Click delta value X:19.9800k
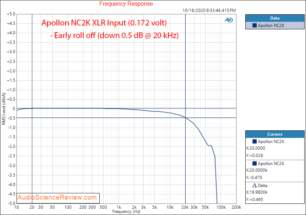This screenshot has width=306, height=215. point(257,192)
